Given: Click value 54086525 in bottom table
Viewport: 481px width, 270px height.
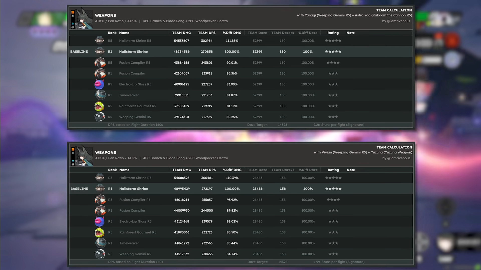Looking at the screenshot, I should point(182,178).
